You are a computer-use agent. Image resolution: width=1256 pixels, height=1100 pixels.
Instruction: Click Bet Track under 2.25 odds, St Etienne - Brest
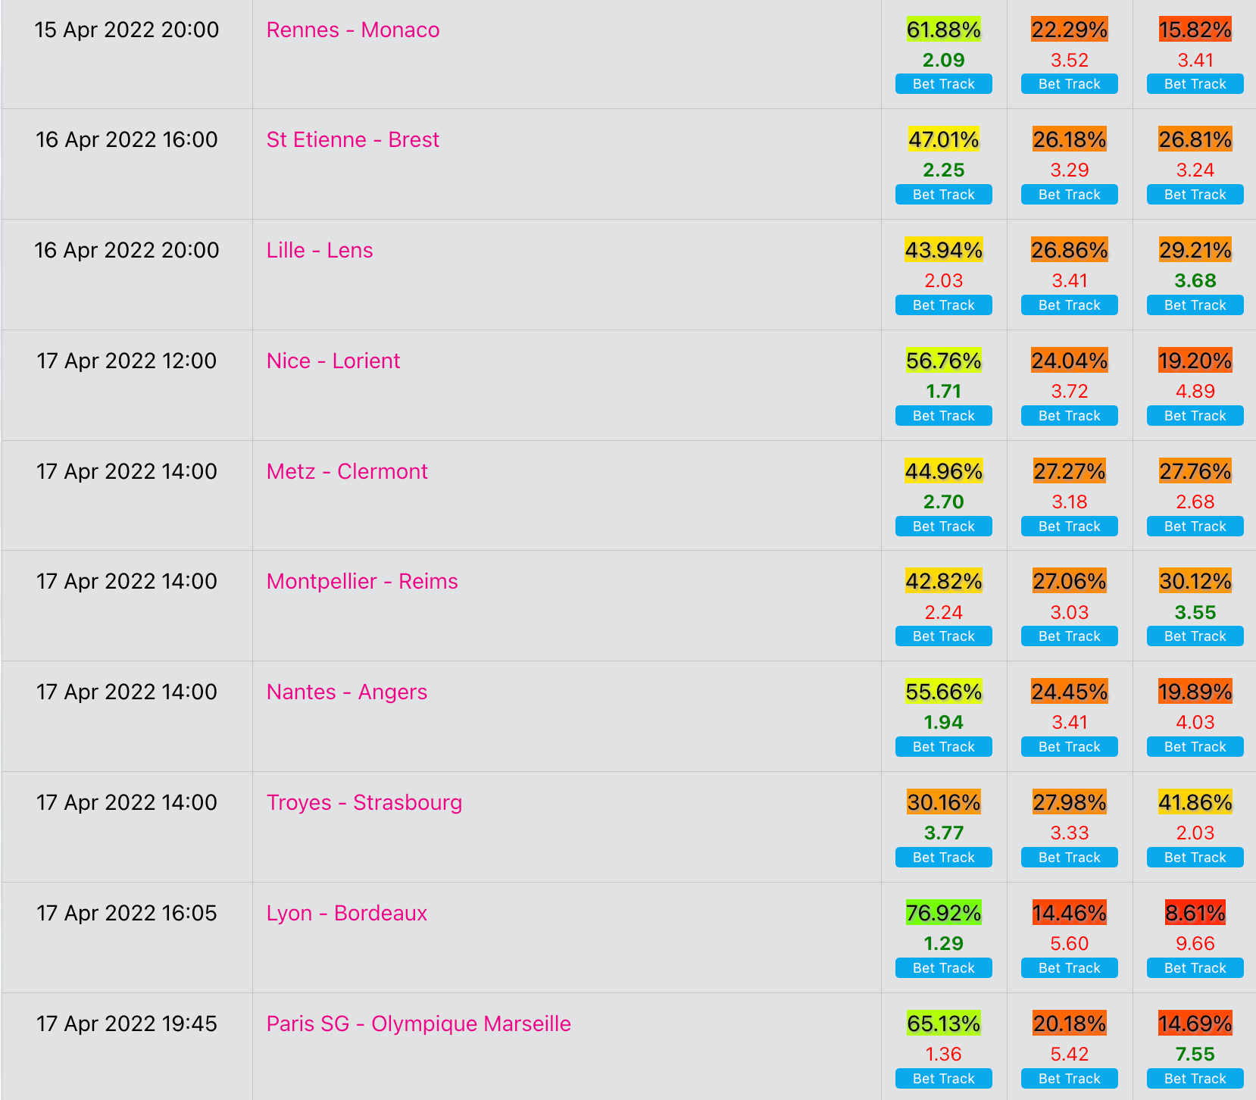tap(944, 195)
